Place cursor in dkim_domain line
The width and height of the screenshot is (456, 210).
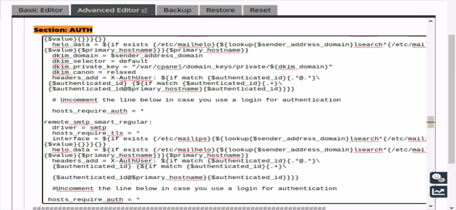click(127, 56)
